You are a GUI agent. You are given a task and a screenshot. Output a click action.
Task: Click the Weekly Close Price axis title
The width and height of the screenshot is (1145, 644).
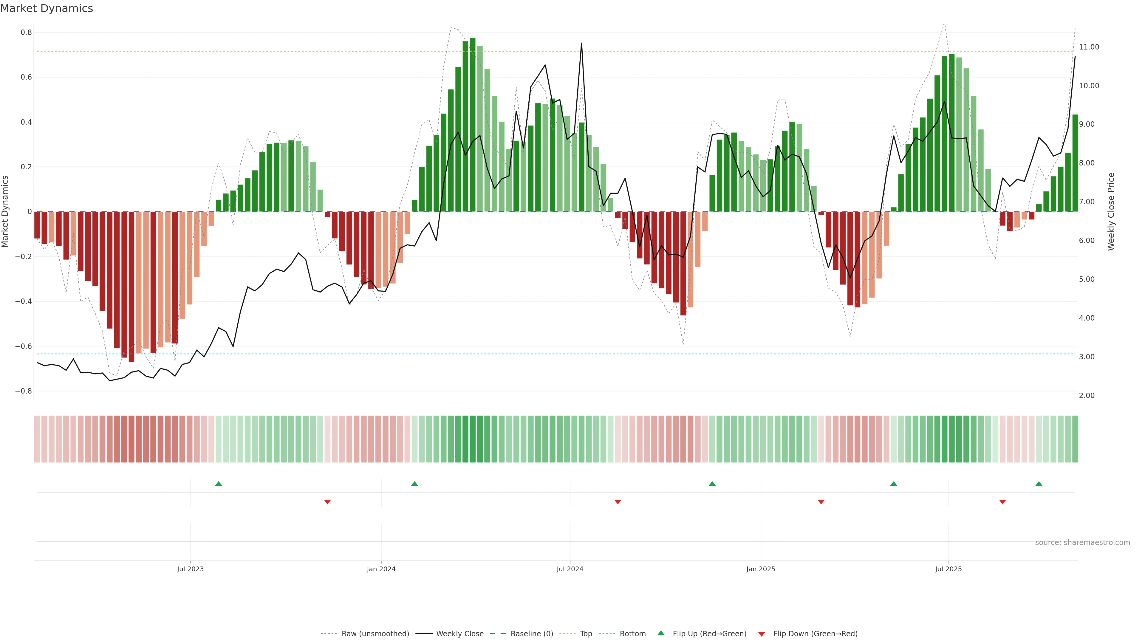click(1111, 212)
